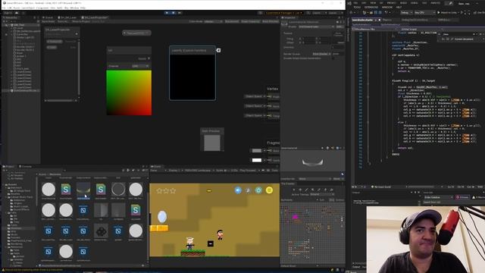
Task: Select the Tile Palette picker tool icon
Action: pyautogui.click(x=318, y=190)
